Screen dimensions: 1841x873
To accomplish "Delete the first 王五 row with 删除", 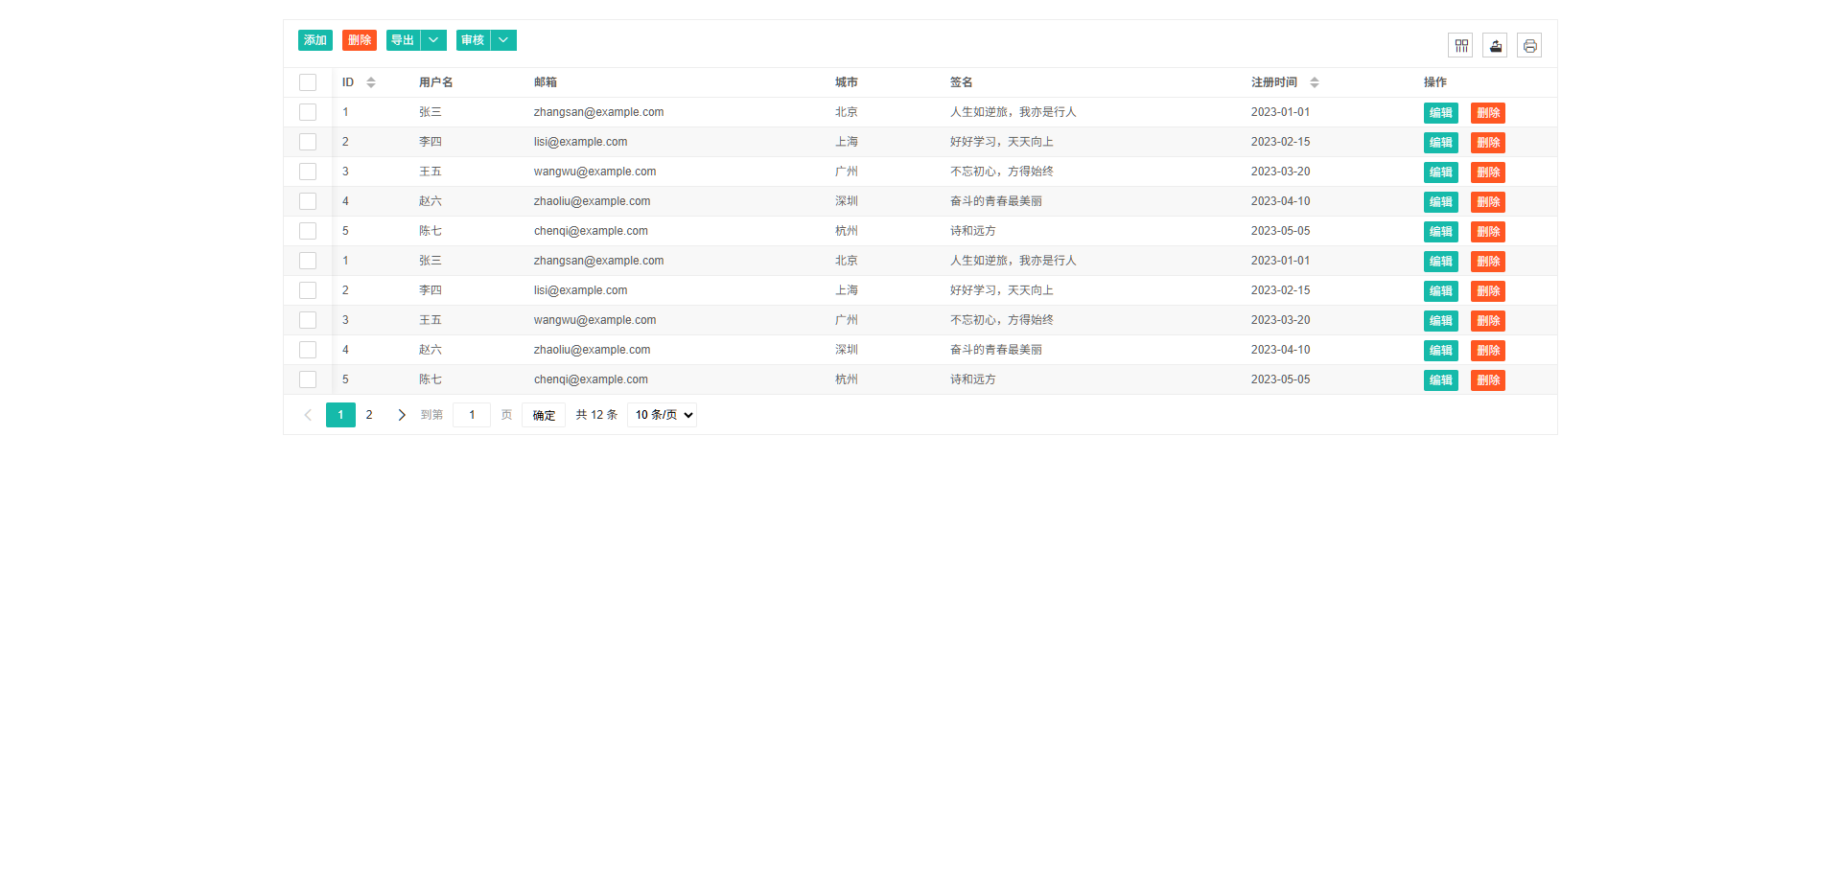I will (x=1488, y=172).
